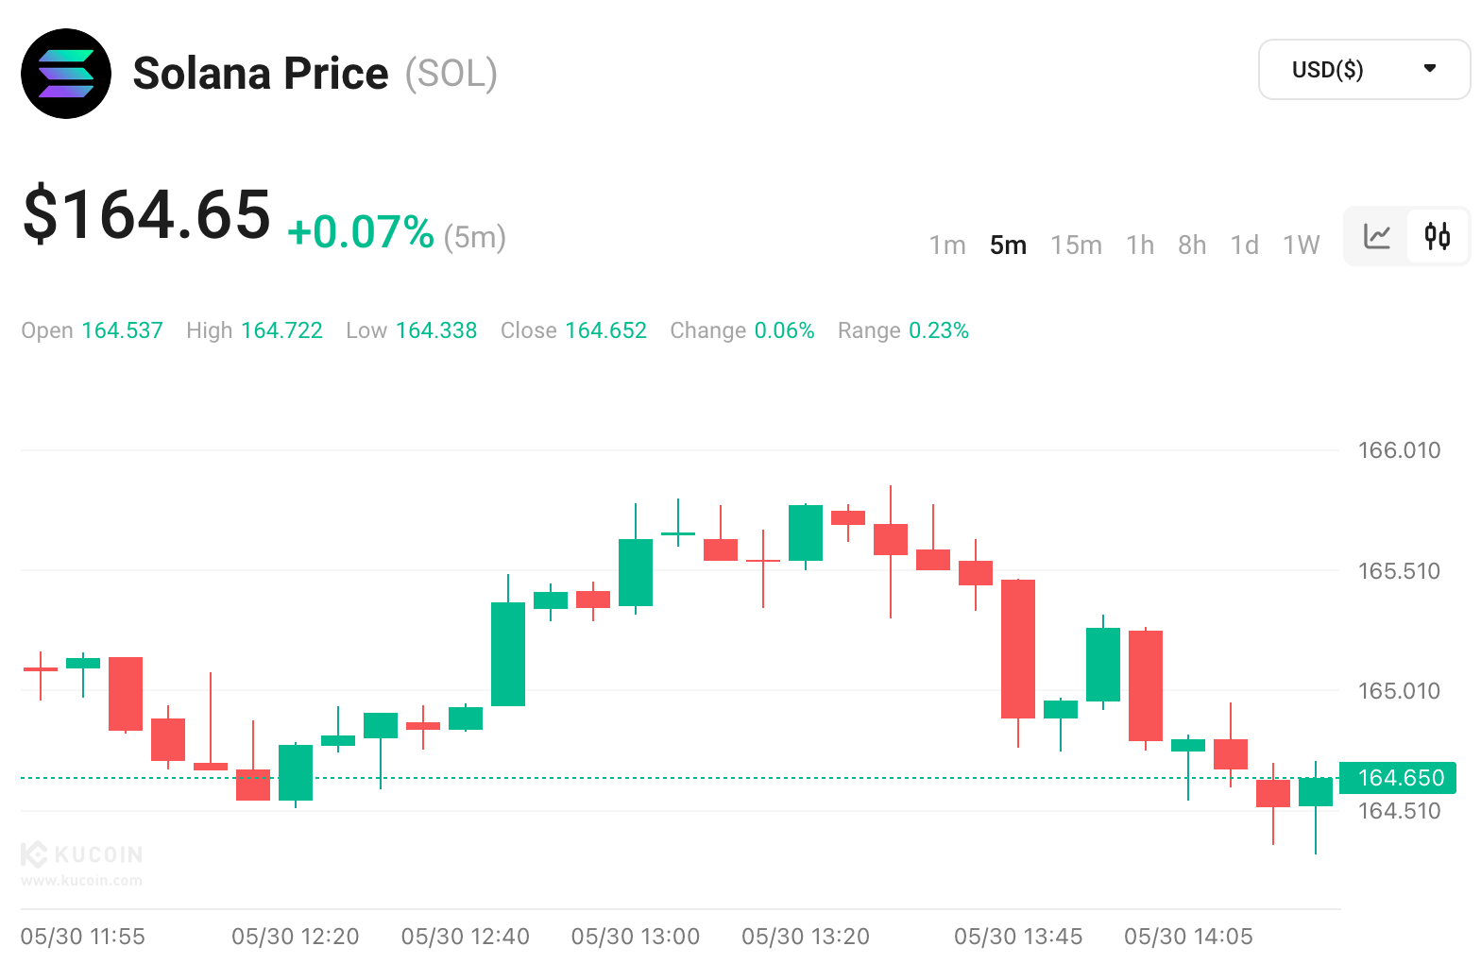
Task: Click the currency dropdown arrow
Action: tap(1430, 68)
